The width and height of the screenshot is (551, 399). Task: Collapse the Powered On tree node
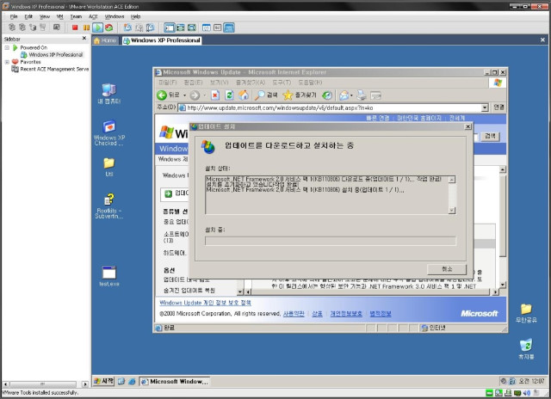click(7, 47)
